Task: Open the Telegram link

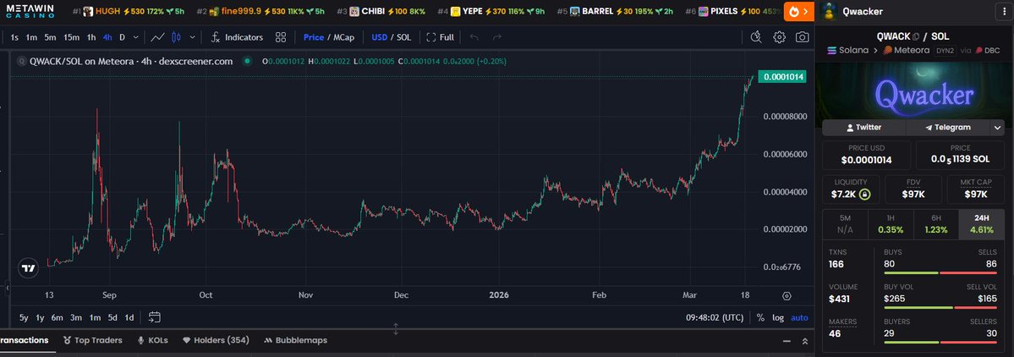Action: point(948,128)
